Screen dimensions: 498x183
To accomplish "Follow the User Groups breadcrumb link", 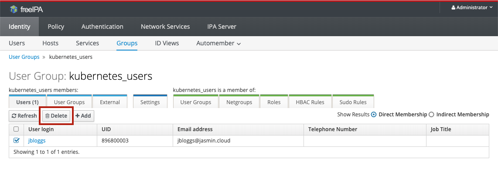I will point(24,57).
